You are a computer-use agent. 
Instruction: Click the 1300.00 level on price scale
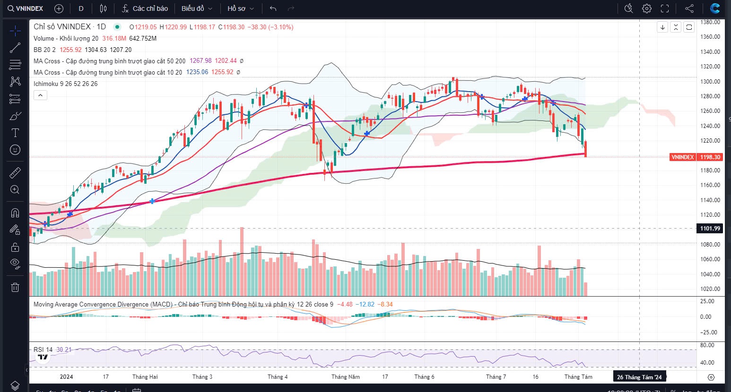click(x=710, y=81)
